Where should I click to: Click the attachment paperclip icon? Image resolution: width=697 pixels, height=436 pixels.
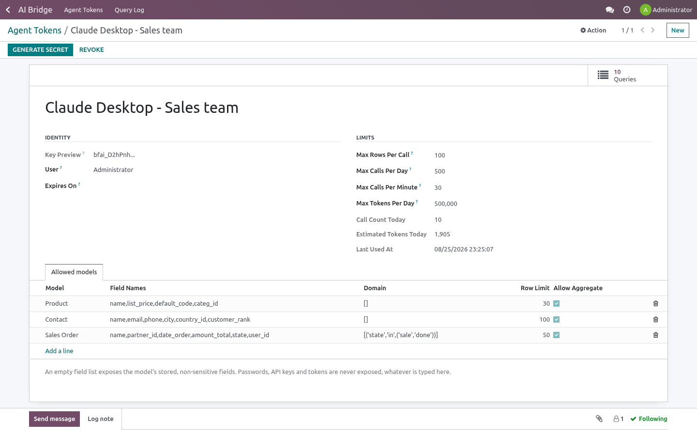[x=599, y=419]
